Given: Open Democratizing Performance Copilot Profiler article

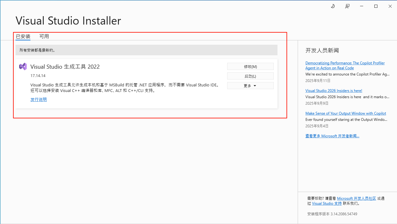Looking at the screenshot, I should (x=345, y=66).
